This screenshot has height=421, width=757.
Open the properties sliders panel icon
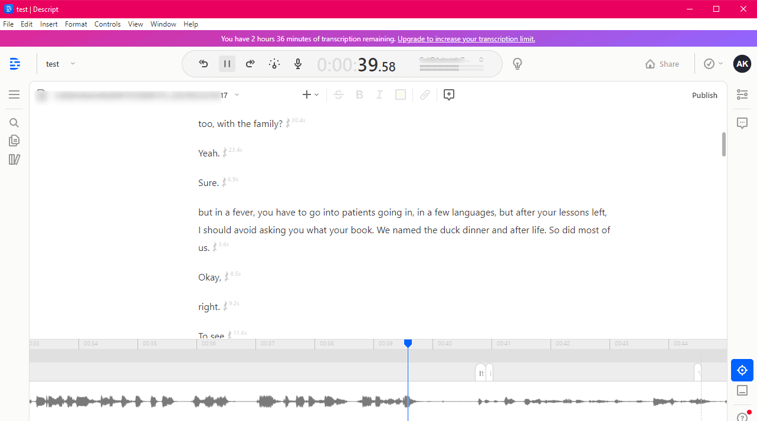pyautogui.click(x=742, y=94)
